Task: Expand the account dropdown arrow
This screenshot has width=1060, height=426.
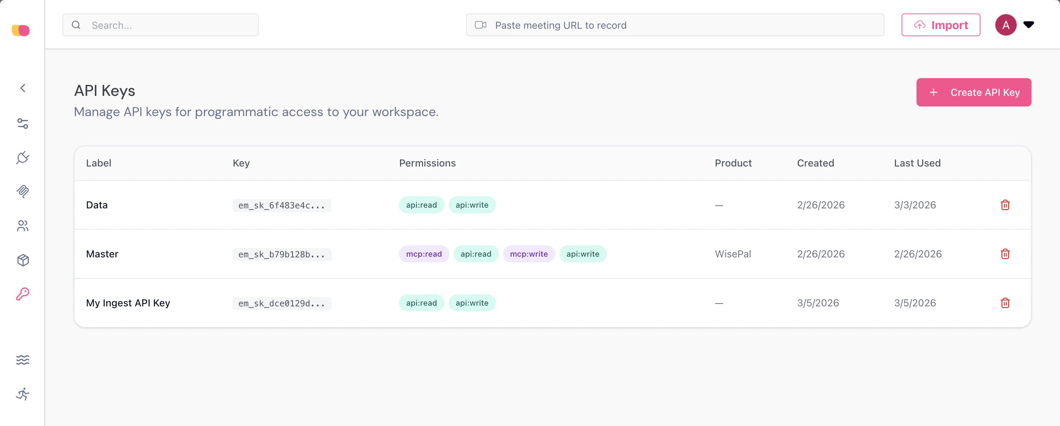Action: coord(1029,24)
